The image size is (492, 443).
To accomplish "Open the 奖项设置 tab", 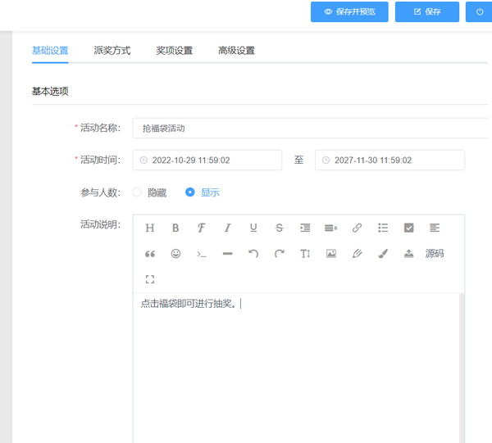I will coord(175,51).
